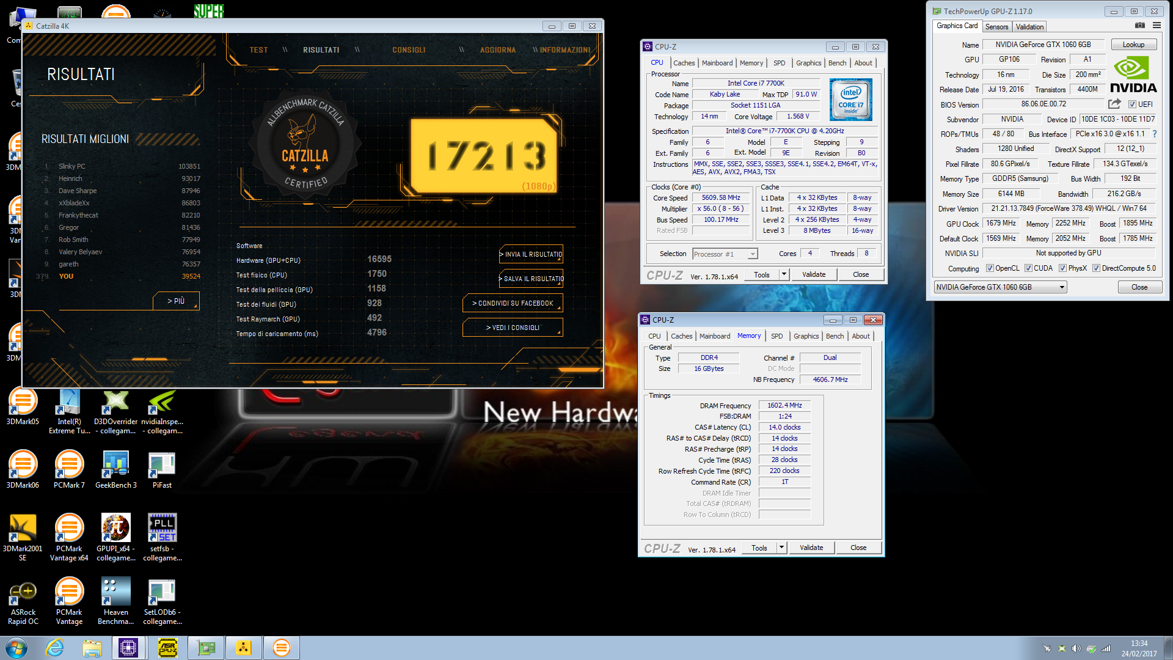This screenshot has height=660, width=1173.
Task: Click the NVIDIA logo in GPU-Z
Action: (x=1133, y=75)
